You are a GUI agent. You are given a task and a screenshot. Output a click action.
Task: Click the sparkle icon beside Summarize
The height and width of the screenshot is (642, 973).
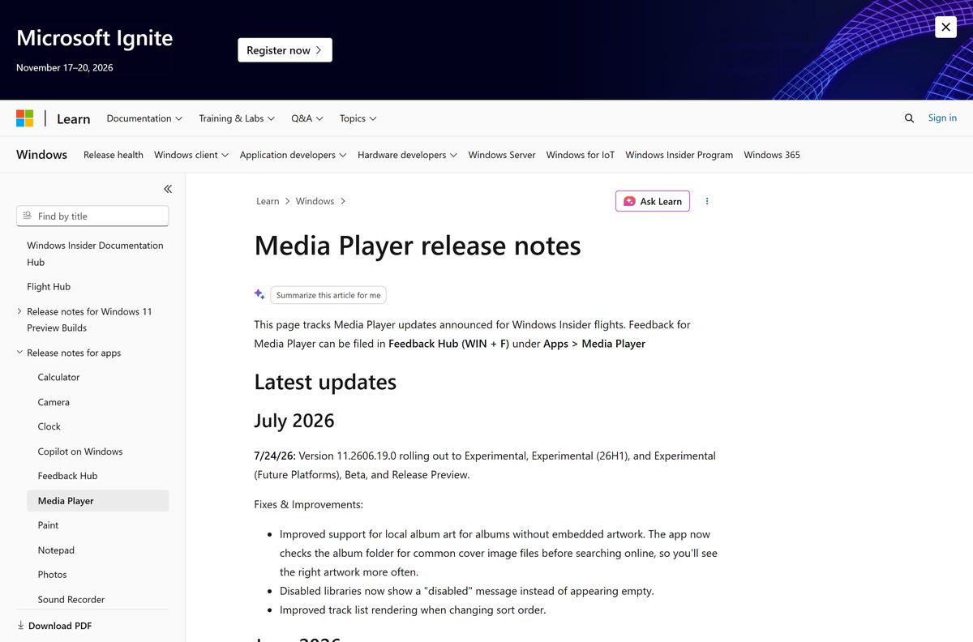click(x=259, y=294)
